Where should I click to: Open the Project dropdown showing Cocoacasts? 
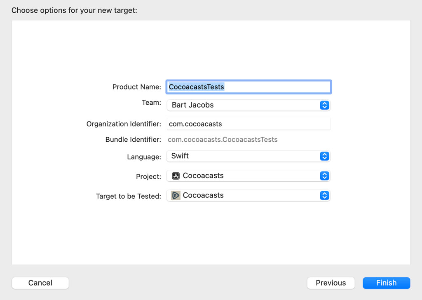[249, 176]
